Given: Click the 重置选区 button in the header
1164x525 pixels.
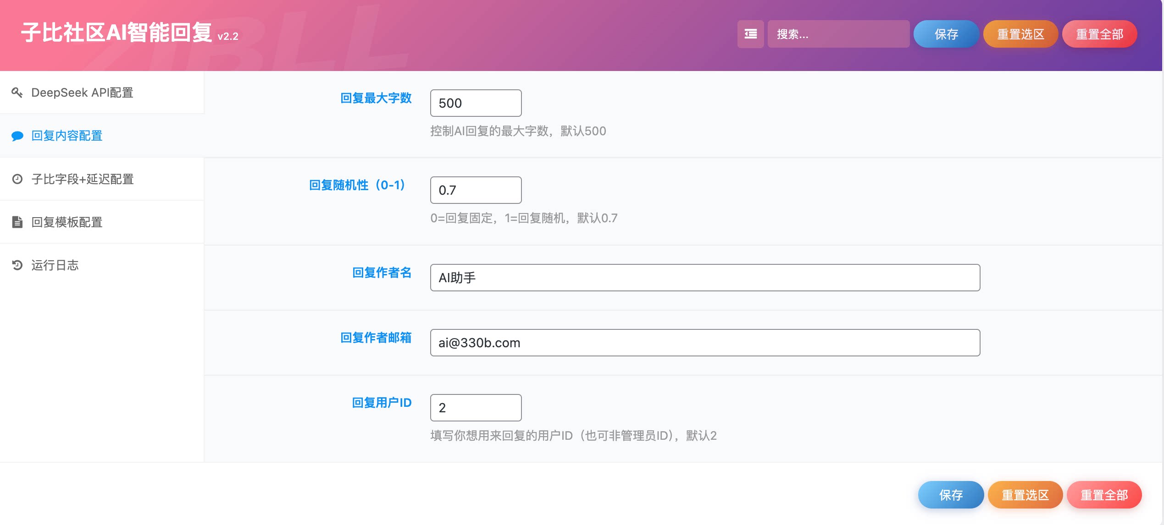Looking at the screenshot, I should point(1020,34).
